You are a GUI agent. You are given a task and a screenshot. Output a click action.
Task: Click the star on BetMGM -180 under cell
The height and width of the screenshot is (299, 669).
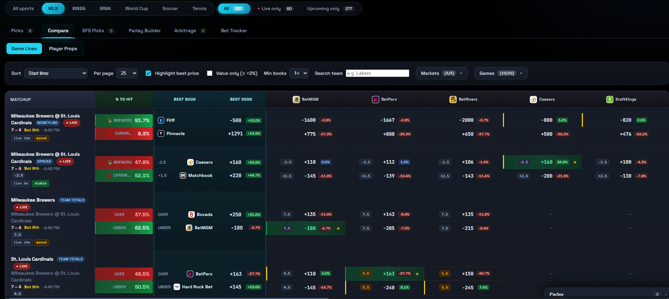click(338, 228)
